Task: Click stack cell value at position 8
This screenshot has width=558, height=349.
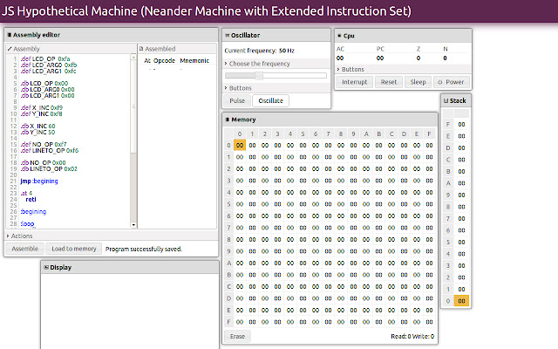Action: point(461,207)
